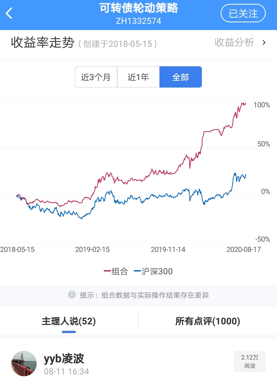The width and height of the screenshot is (277, 377).
Task: Select the 全部 time range
Action: pos(181,77)
